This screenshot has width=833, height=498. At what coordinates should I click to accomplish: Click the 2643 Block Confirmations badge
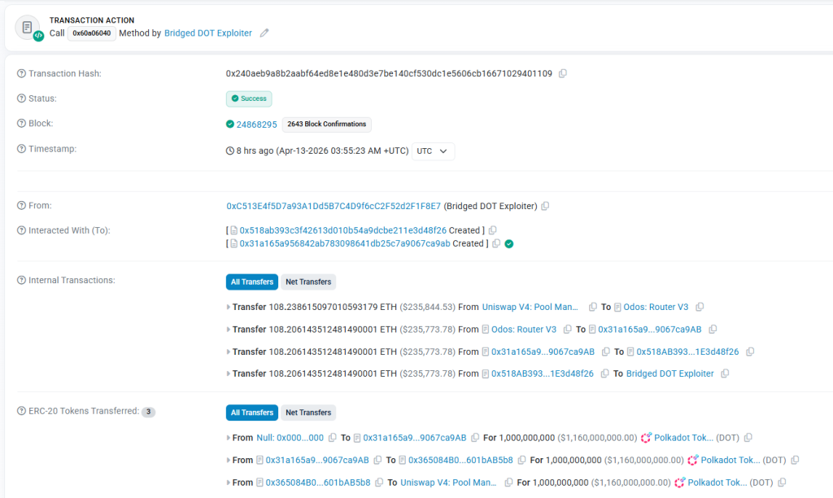pyautogui.click(x=326, y=124)
